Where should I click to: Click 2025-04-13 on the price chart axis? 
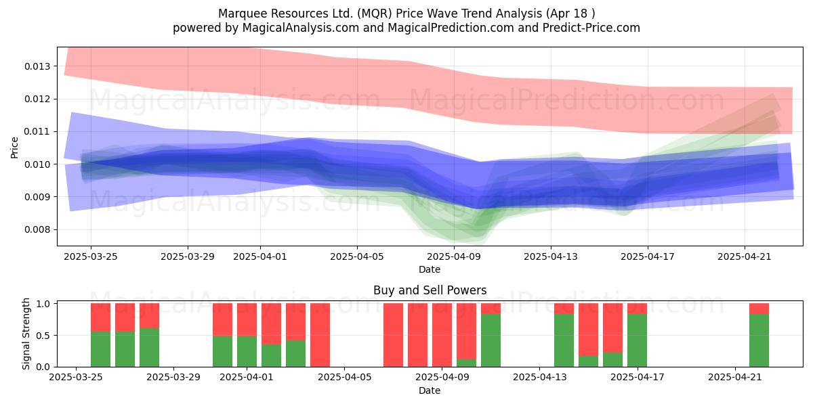(551, 256)
